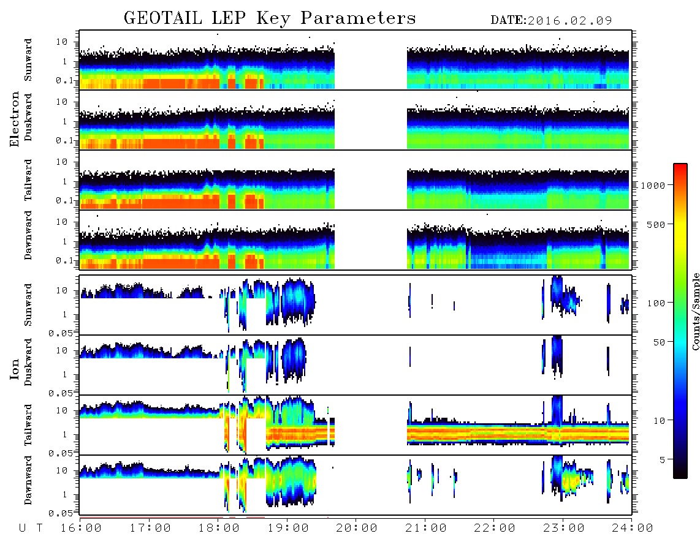This screenshot has height=539, width=700.
Task: Click the '0.1' tick of Electron Sunward panel
Action: (64, 80)
